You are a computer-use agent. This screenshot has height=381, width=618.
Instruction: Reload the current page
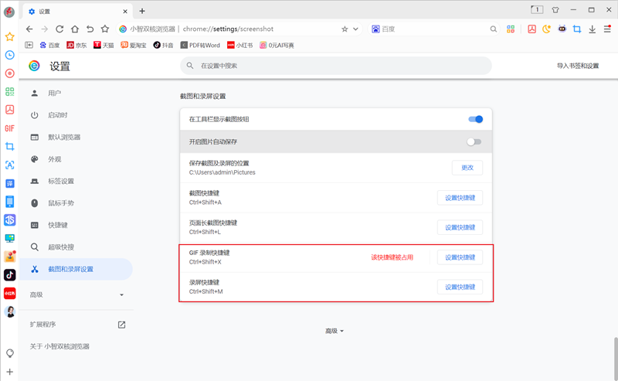click(59, 29)
